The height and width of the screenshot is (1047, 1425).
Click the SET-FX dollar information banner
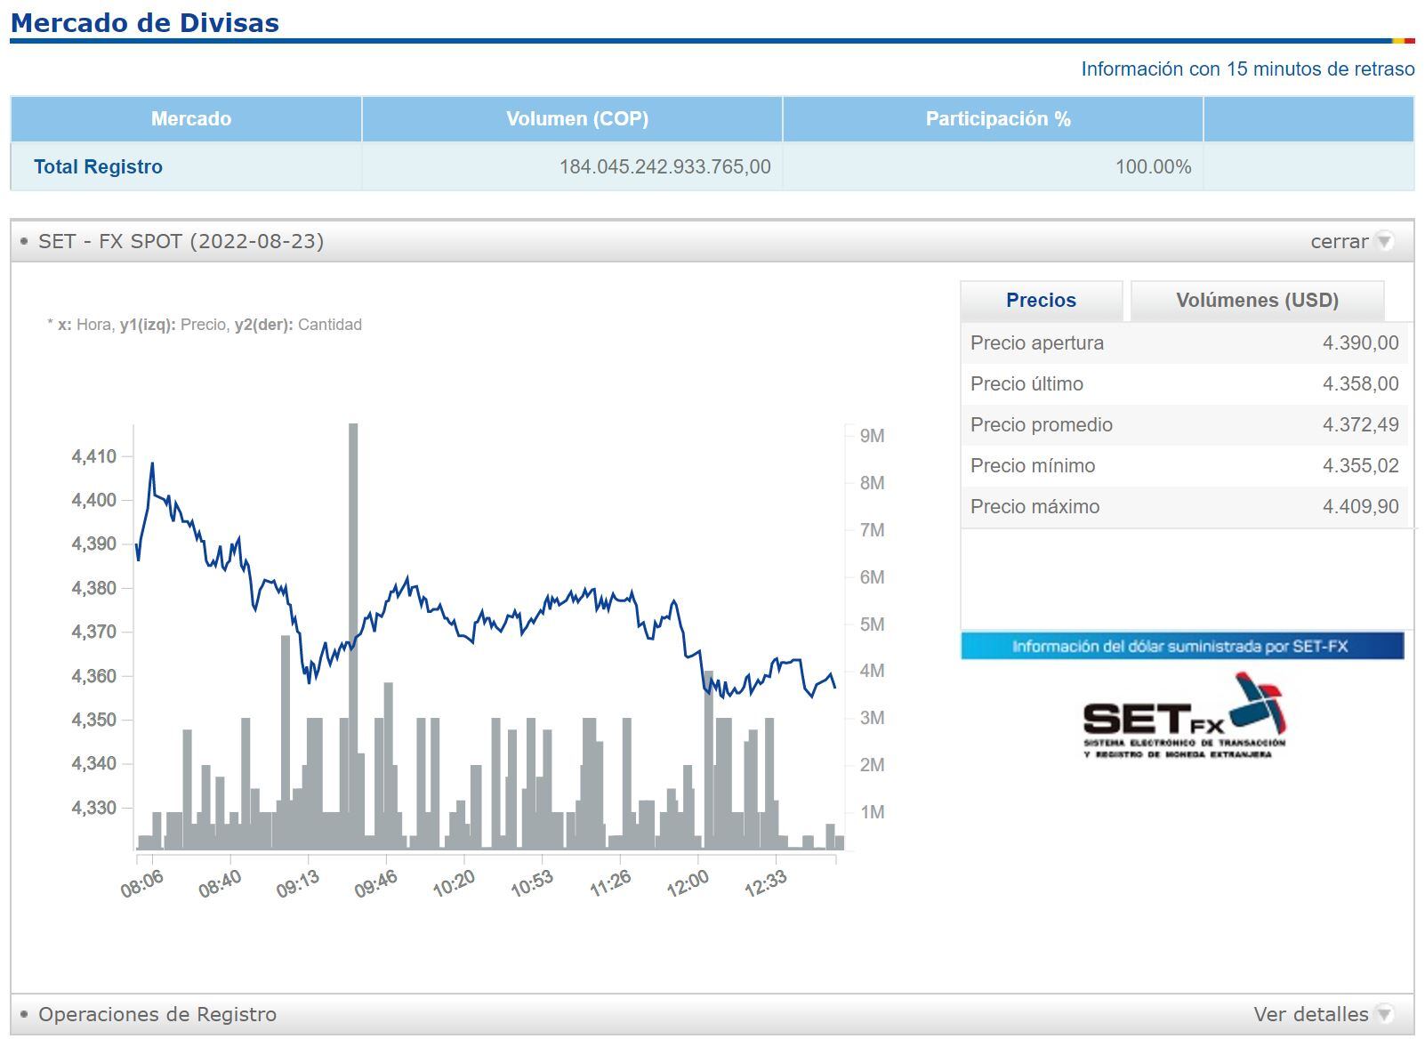(1181, 646)
